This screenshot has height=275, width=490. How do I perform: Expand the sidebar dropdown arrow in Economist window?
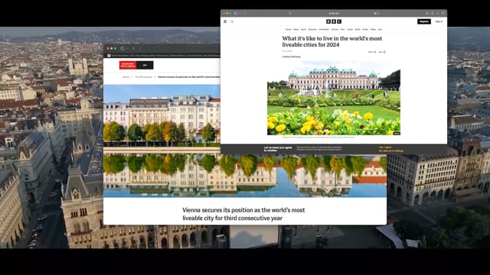[x=128, y=48]
